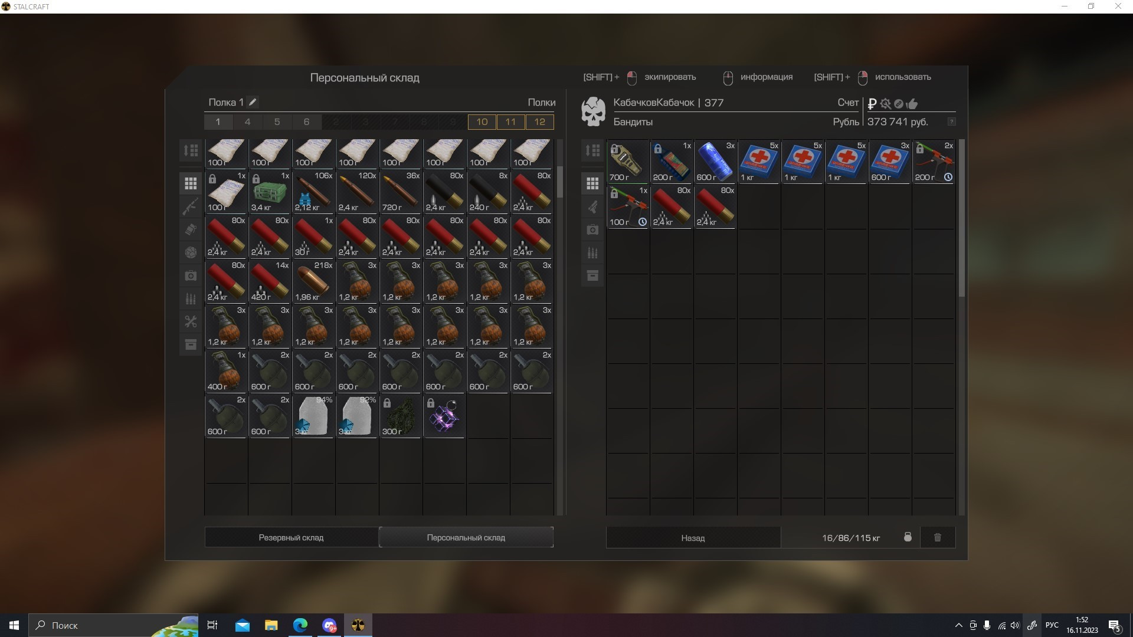Viewport: 1133px width, 637px height.
Task: Sort inventory items using the sort icon
Action: coord(592,150)
